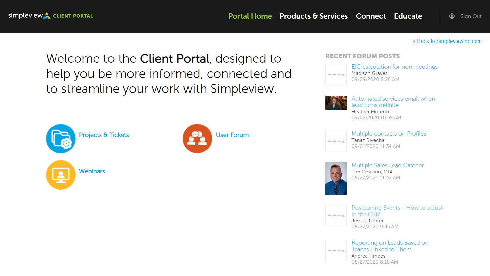
Task: Click Andrea Timbes' placeholder avatar thumbnail
Action: 336,250
